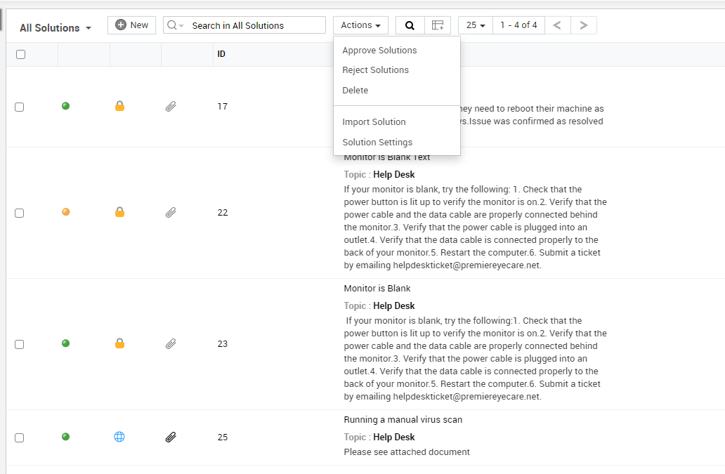Image resolution: width=725 pixels, height=474 pixels.
Task: Open the 'Monitor is Blank' solution title
Action: (377, 289)
